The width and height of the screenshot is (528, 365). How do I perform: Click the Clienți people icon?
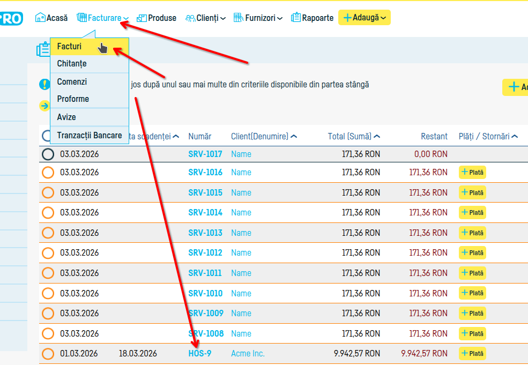tap(190, 18)
